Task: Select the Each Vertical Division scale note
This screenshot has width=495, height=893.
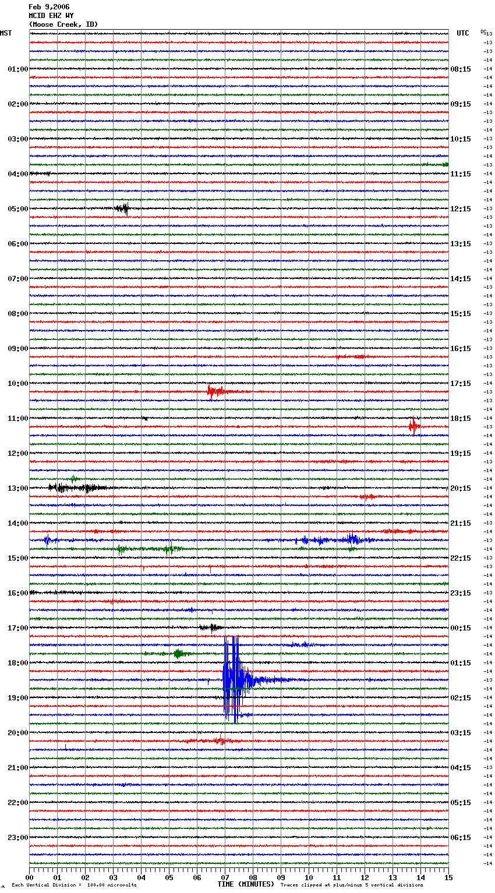Action: pyautogui.click(x=75, y=885)
